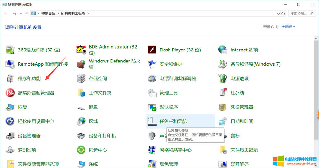Open the 设备管理器 icon
The width and height of the screenshot is (319, 168).
[10, 136]
